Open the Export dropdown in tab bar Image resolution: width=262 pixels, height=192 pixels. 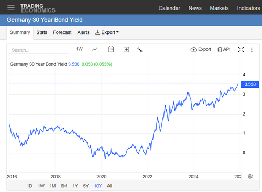107,32
